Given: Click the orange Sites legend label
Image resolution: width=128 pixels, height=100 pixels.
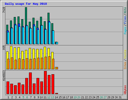Looking at the screenshot, I should point(125,65).
